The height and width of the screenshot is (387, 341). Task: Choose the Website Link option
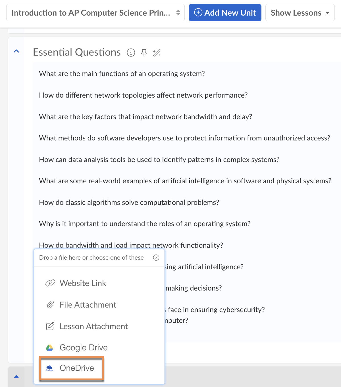[83, 283]
